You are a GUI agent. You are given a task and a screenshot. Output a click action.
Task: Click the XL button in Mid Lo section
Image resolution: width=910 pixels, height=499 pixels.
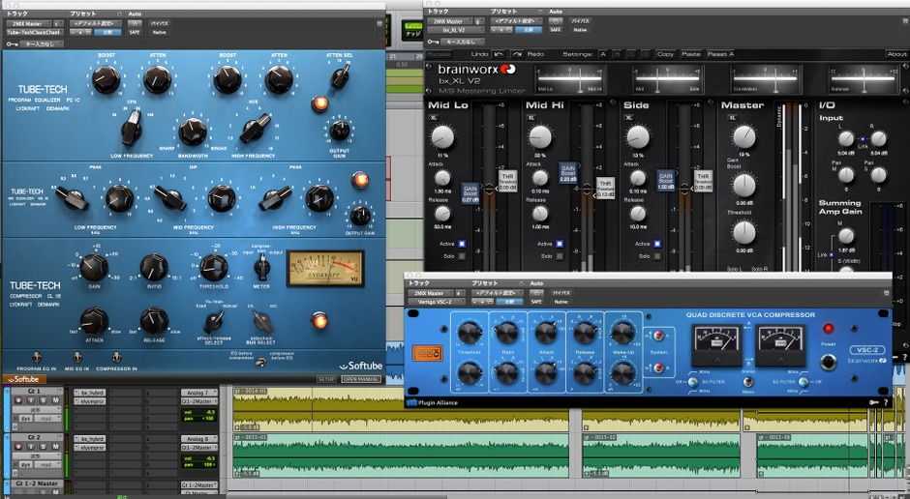434,118
